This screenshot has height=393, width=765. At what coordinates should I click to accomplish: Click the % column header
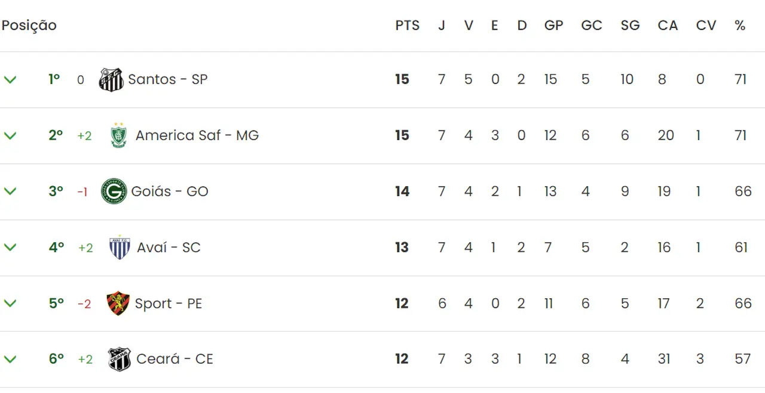(740, 26)
